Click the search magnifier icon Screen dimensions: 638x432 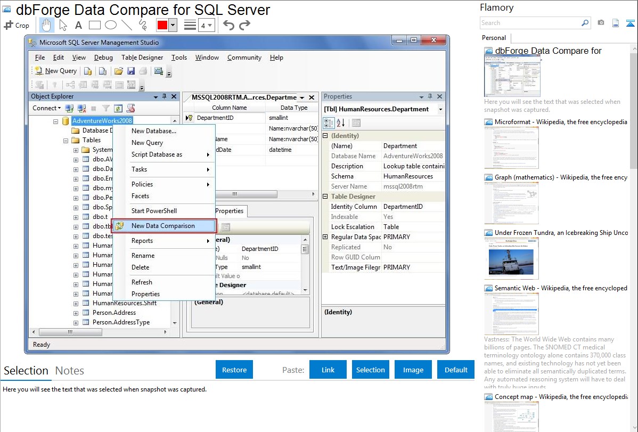tap(585, 23)
